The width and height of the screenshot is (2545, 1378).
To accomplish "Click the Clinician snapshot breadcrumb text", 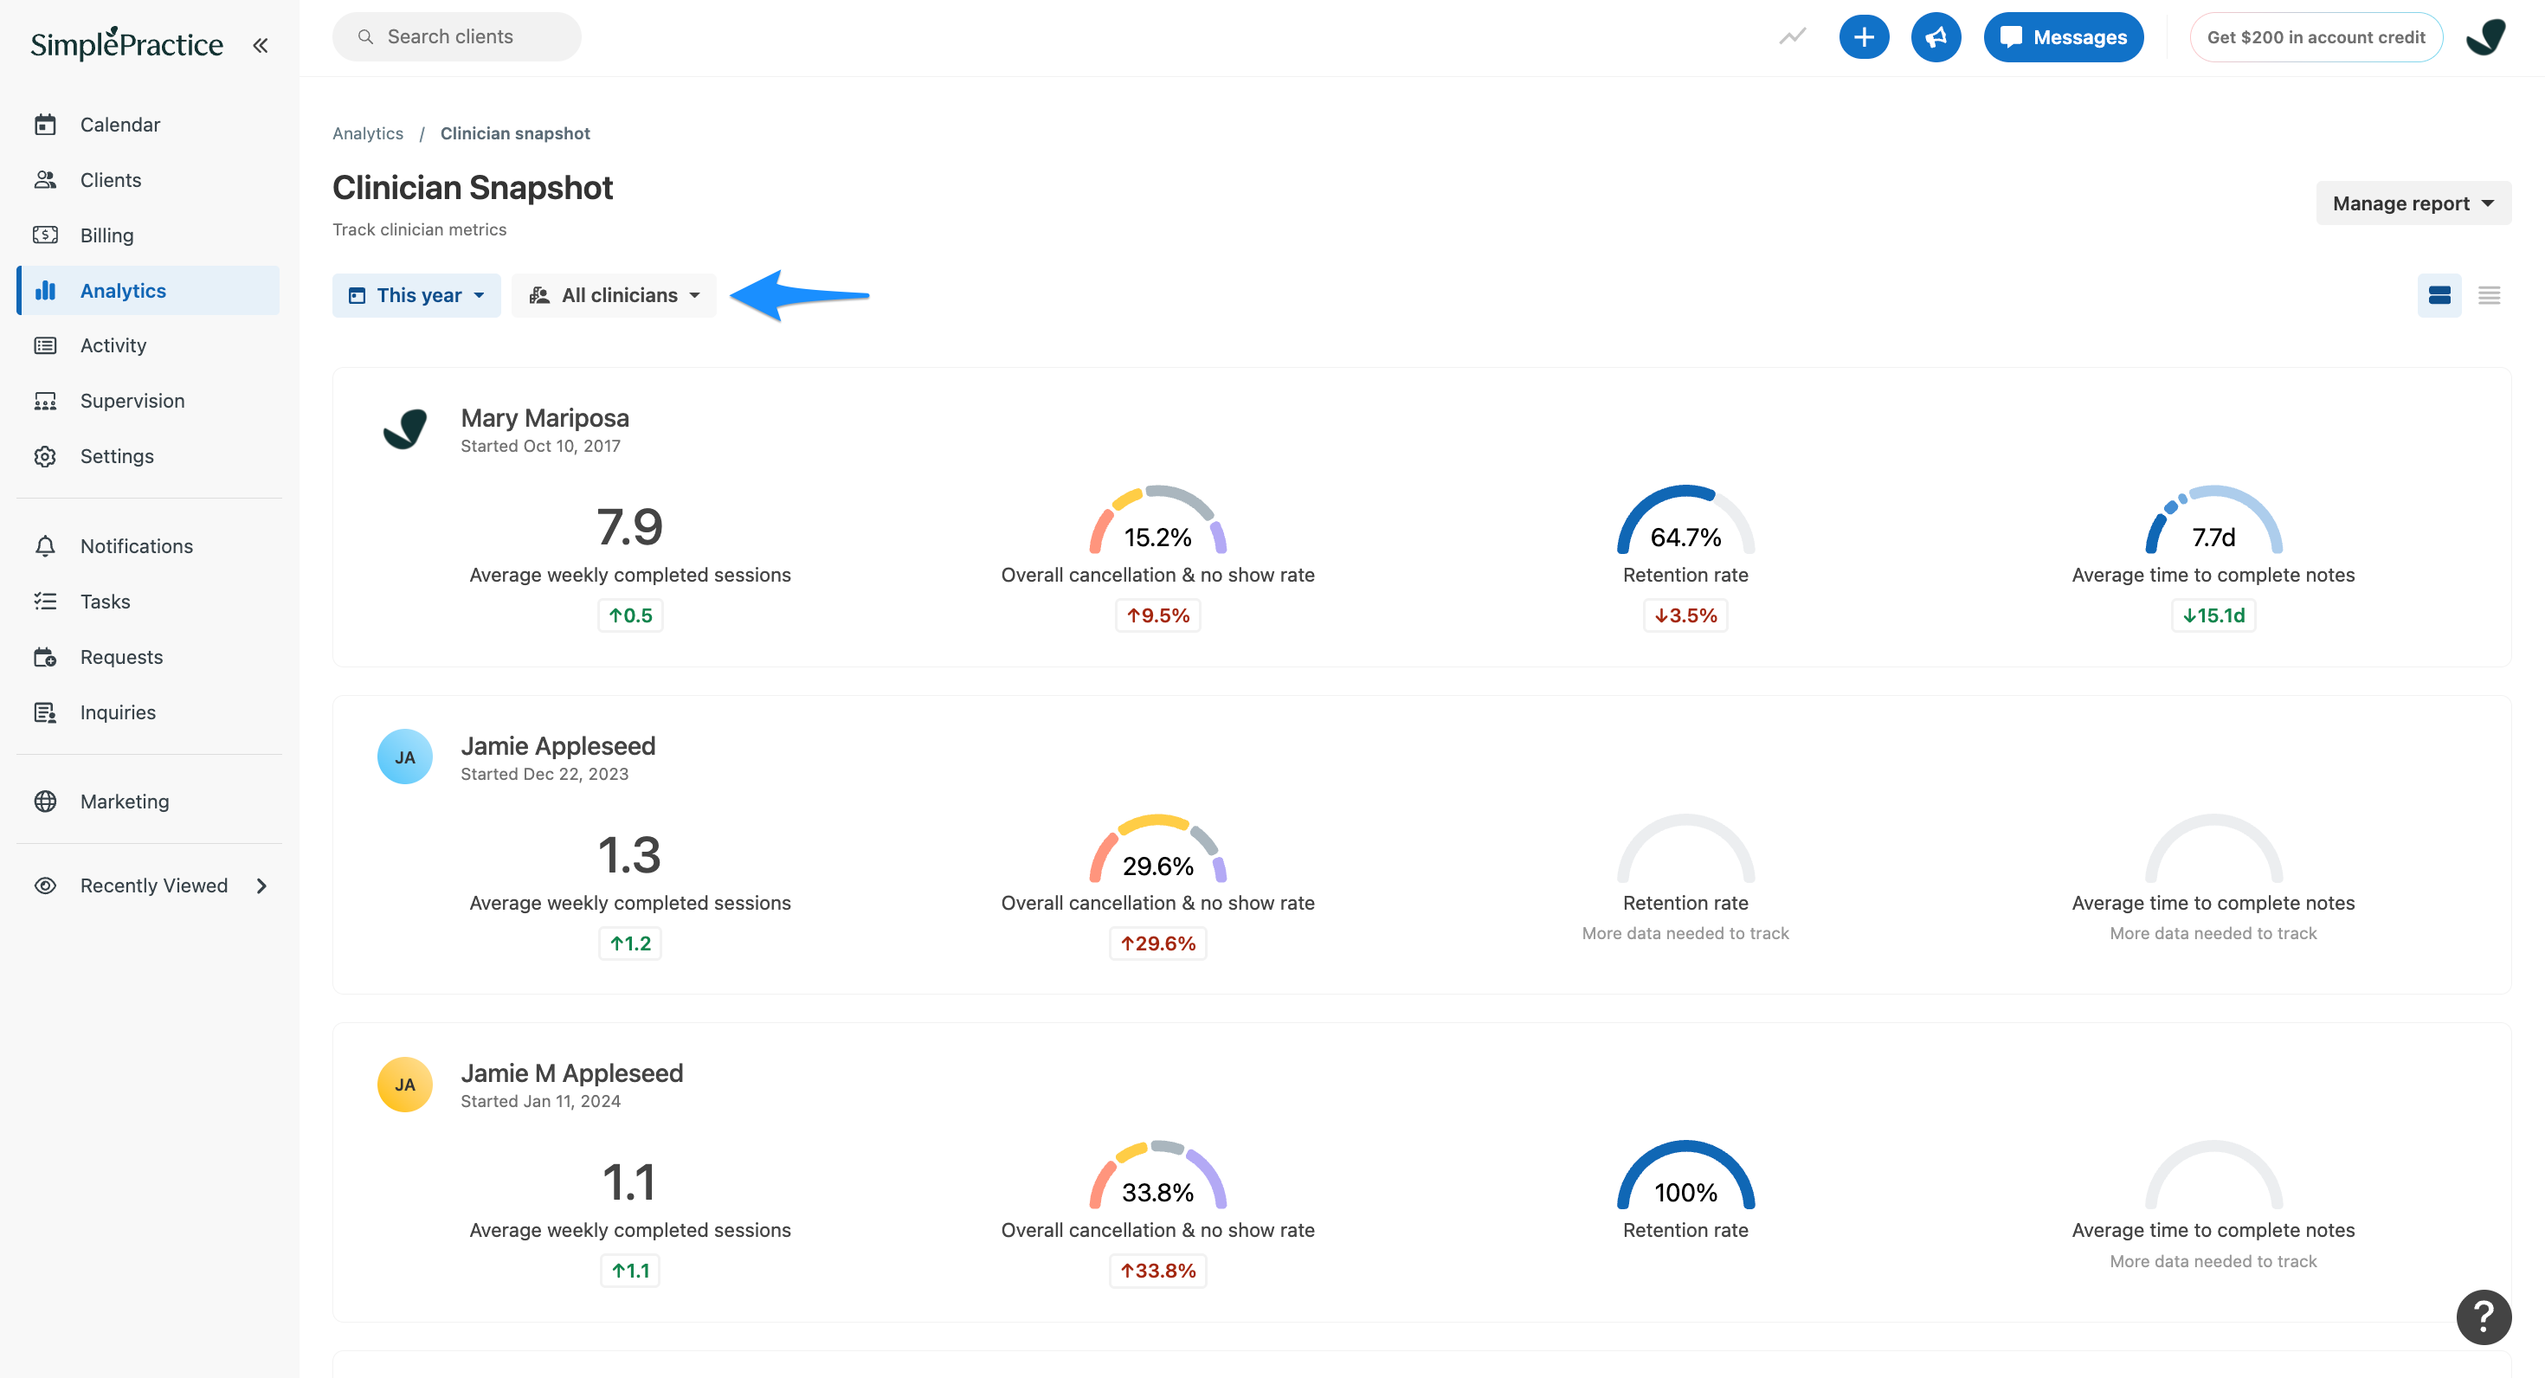I will (x=515, y=133).
